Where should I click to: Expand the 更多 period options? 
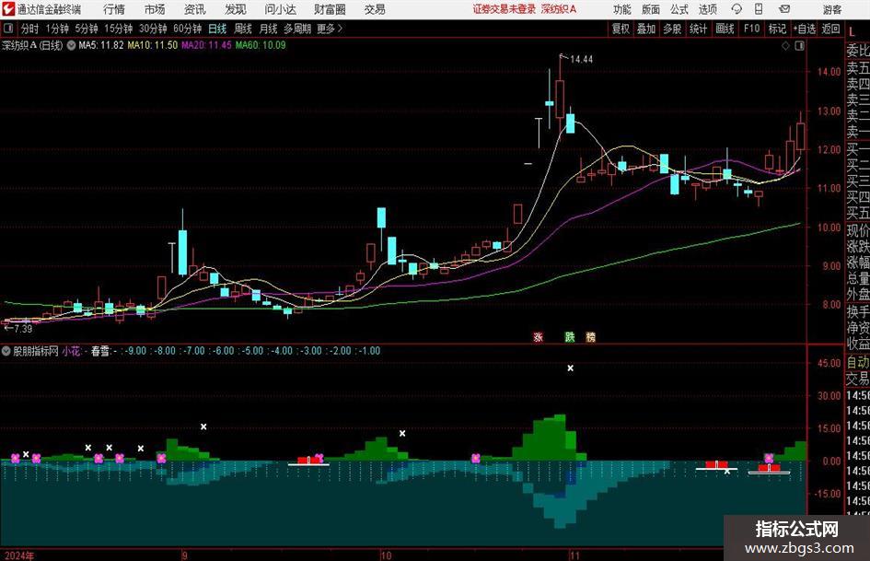(330, 29)
